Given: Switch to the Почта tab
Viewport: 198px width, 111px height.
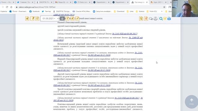Looking at the screenshot, I should (x=6, y=2).
